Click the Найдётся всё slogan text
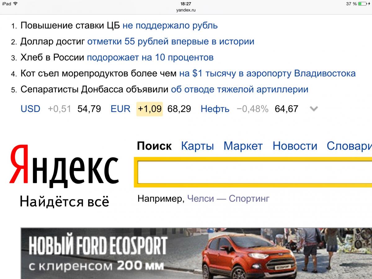Screen dimensions: 372x279 [x=64, y=201]
